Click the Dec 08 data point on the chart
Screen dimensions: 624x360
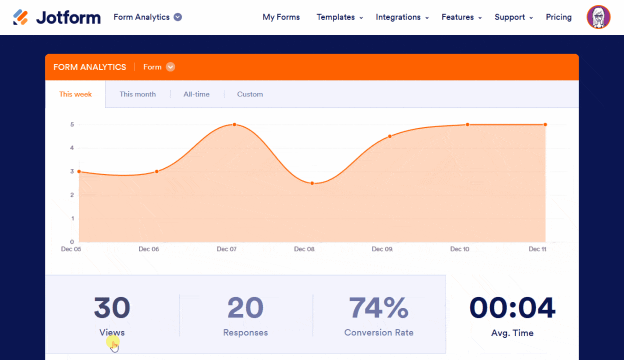click(312, 183)
